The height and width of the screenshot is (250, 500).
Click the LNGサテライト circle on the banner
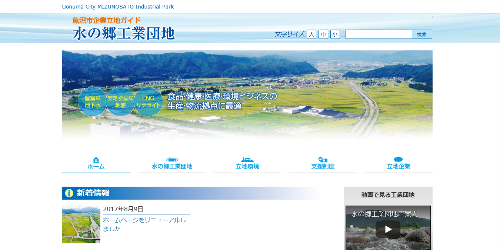coord(148,102)
